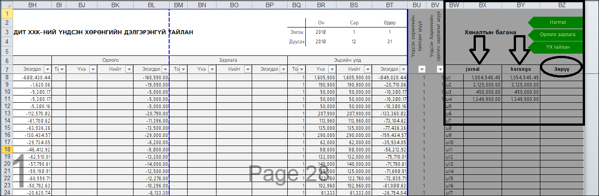
Task: Open the Үнэ filter dropdown in column BJ
Action: point(92,69)
